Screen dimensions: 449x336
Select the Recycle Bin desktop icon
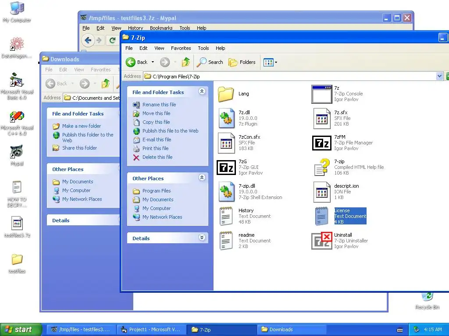[x=427, y=301]
